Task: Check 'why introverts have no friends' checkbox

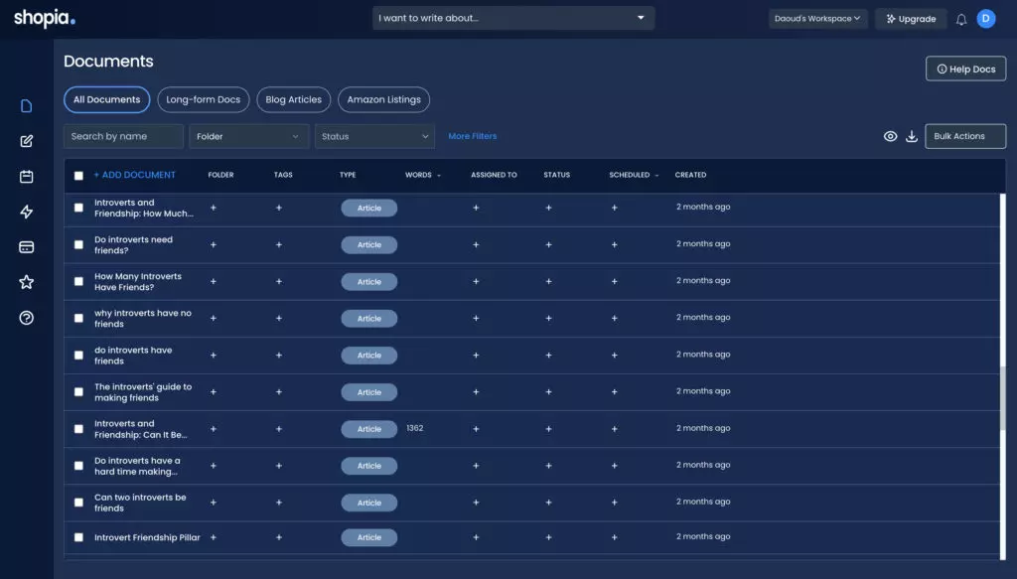Action: point(78,319)
